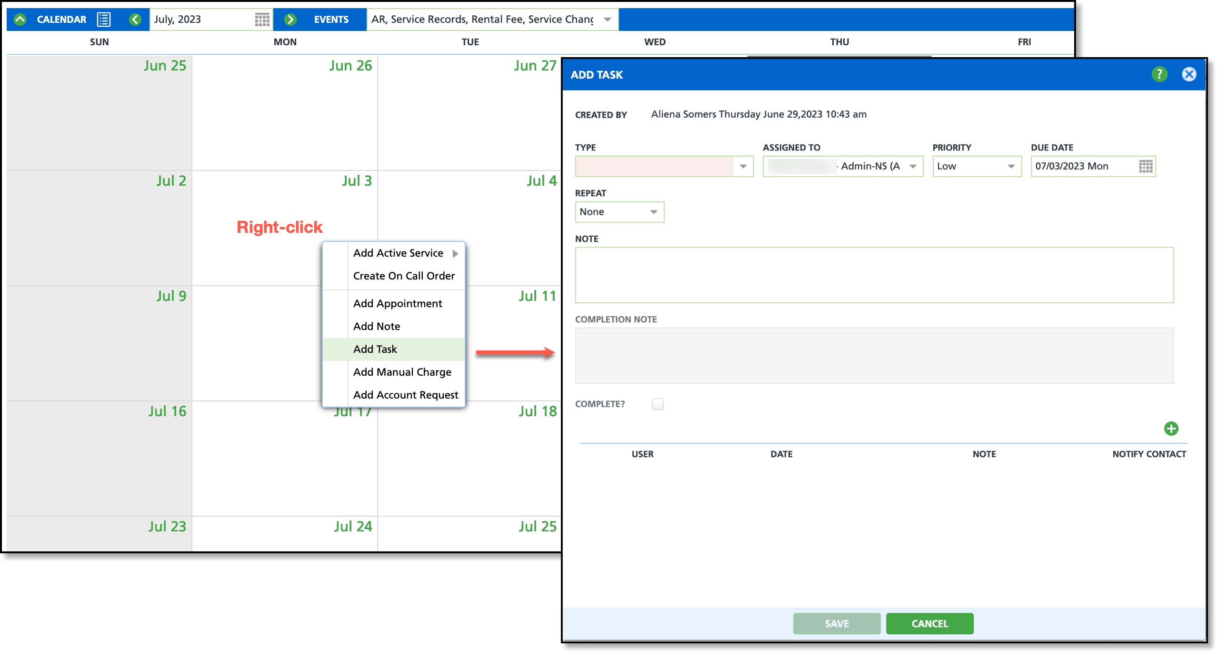
Task: Open the Priority dropdown
Action: pyautogui.click(x=1011, y=166)
